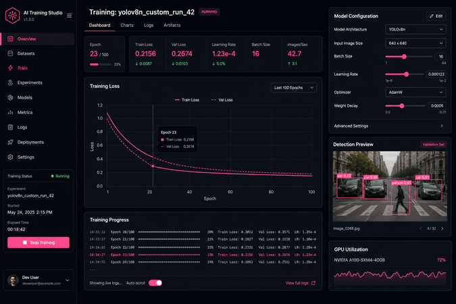Click the car 0.95 detection label
Image resolution: width=456 pixels, height=304 pixels.
pyautogui.click(x=371, y=177)
